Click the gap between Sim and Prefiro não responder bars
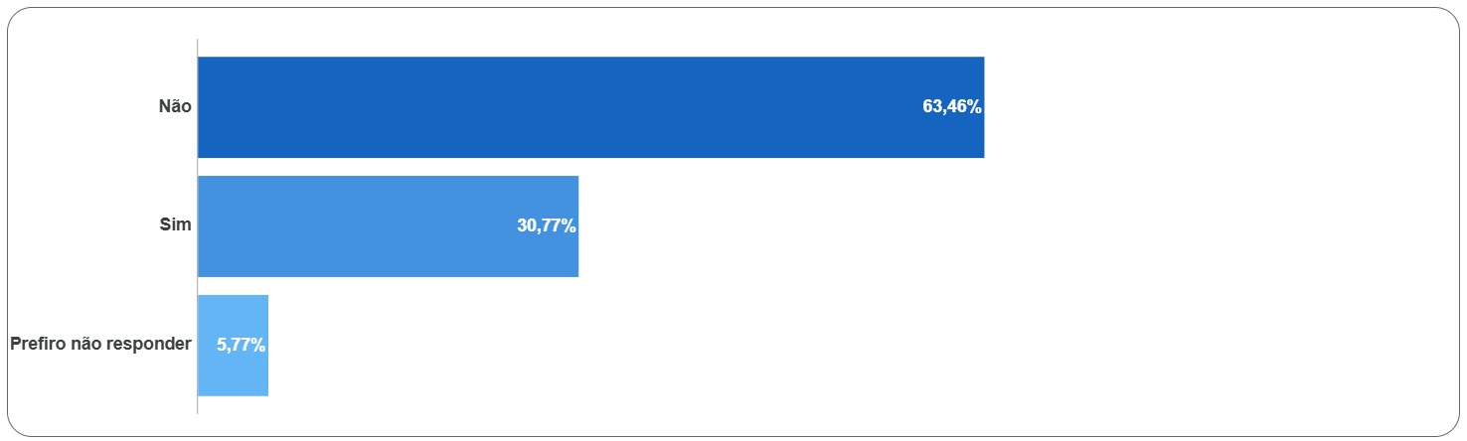This screenshot has width=1467, height=441. pos(398,286)
